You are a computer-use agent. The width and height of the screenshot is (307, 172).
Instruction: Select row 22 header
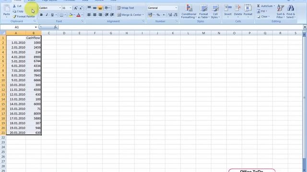(3, 138)
